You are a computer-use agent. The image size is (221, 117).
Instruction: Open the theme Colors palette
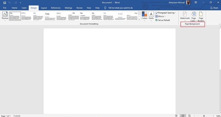(144, 16)
